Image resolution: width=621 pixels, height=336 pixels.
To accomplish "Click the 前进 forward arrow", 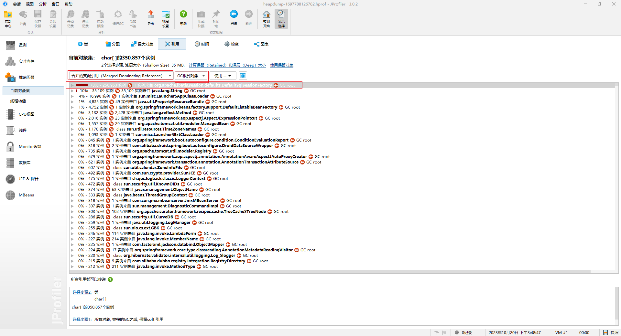I will tap(249, 18).
